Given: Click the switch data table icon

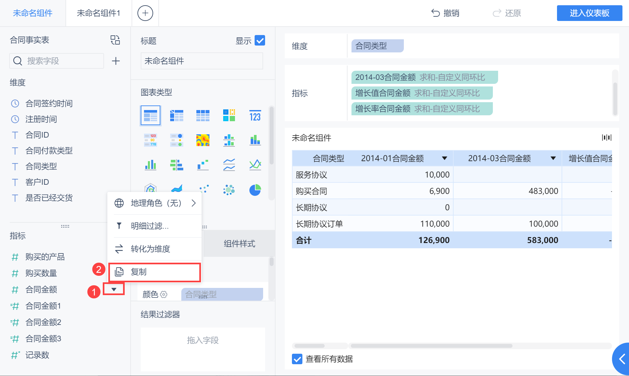Looking at the screenshot, I should pyautogui.click(x=115, y=40).
